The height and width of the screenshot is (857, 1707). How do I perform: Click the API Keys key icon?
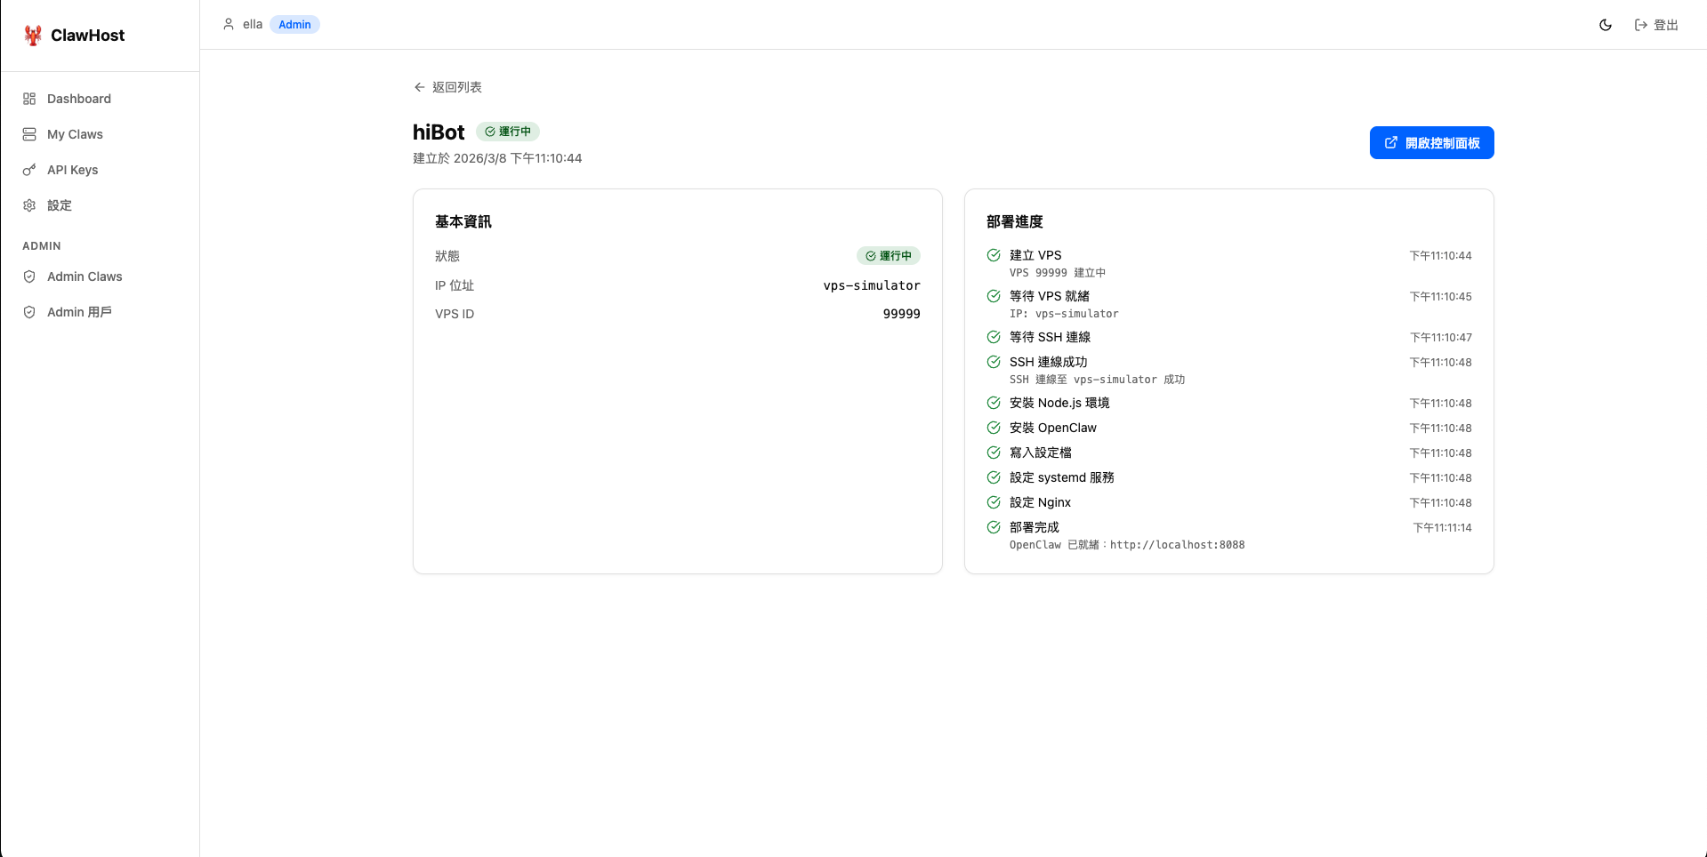click(x=29, y=170)
